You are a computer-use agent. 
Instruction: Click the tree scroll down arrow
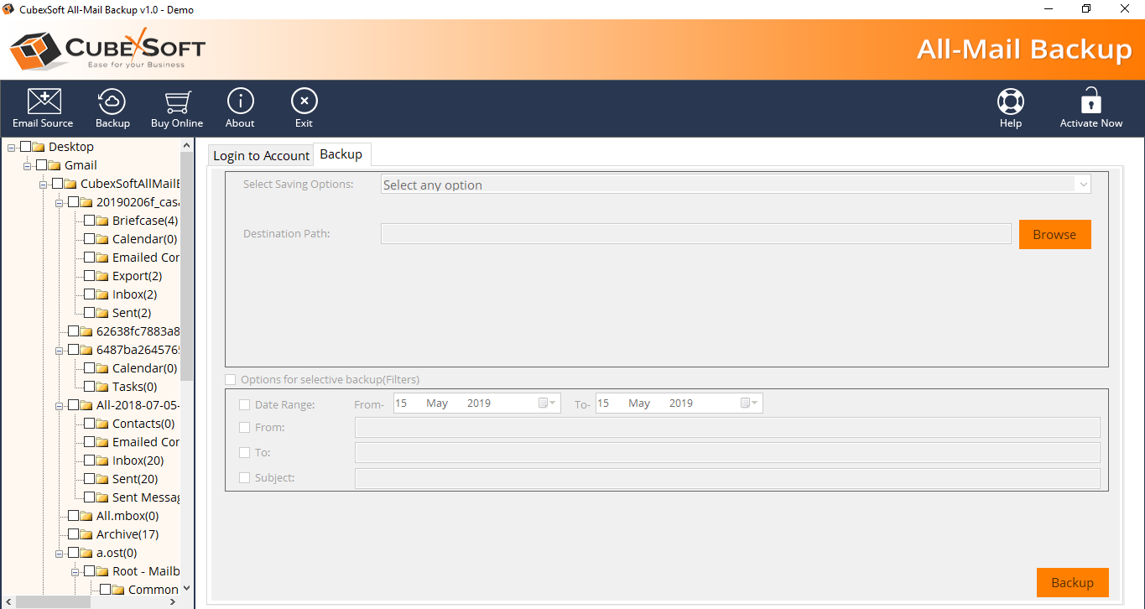[186, 589]
